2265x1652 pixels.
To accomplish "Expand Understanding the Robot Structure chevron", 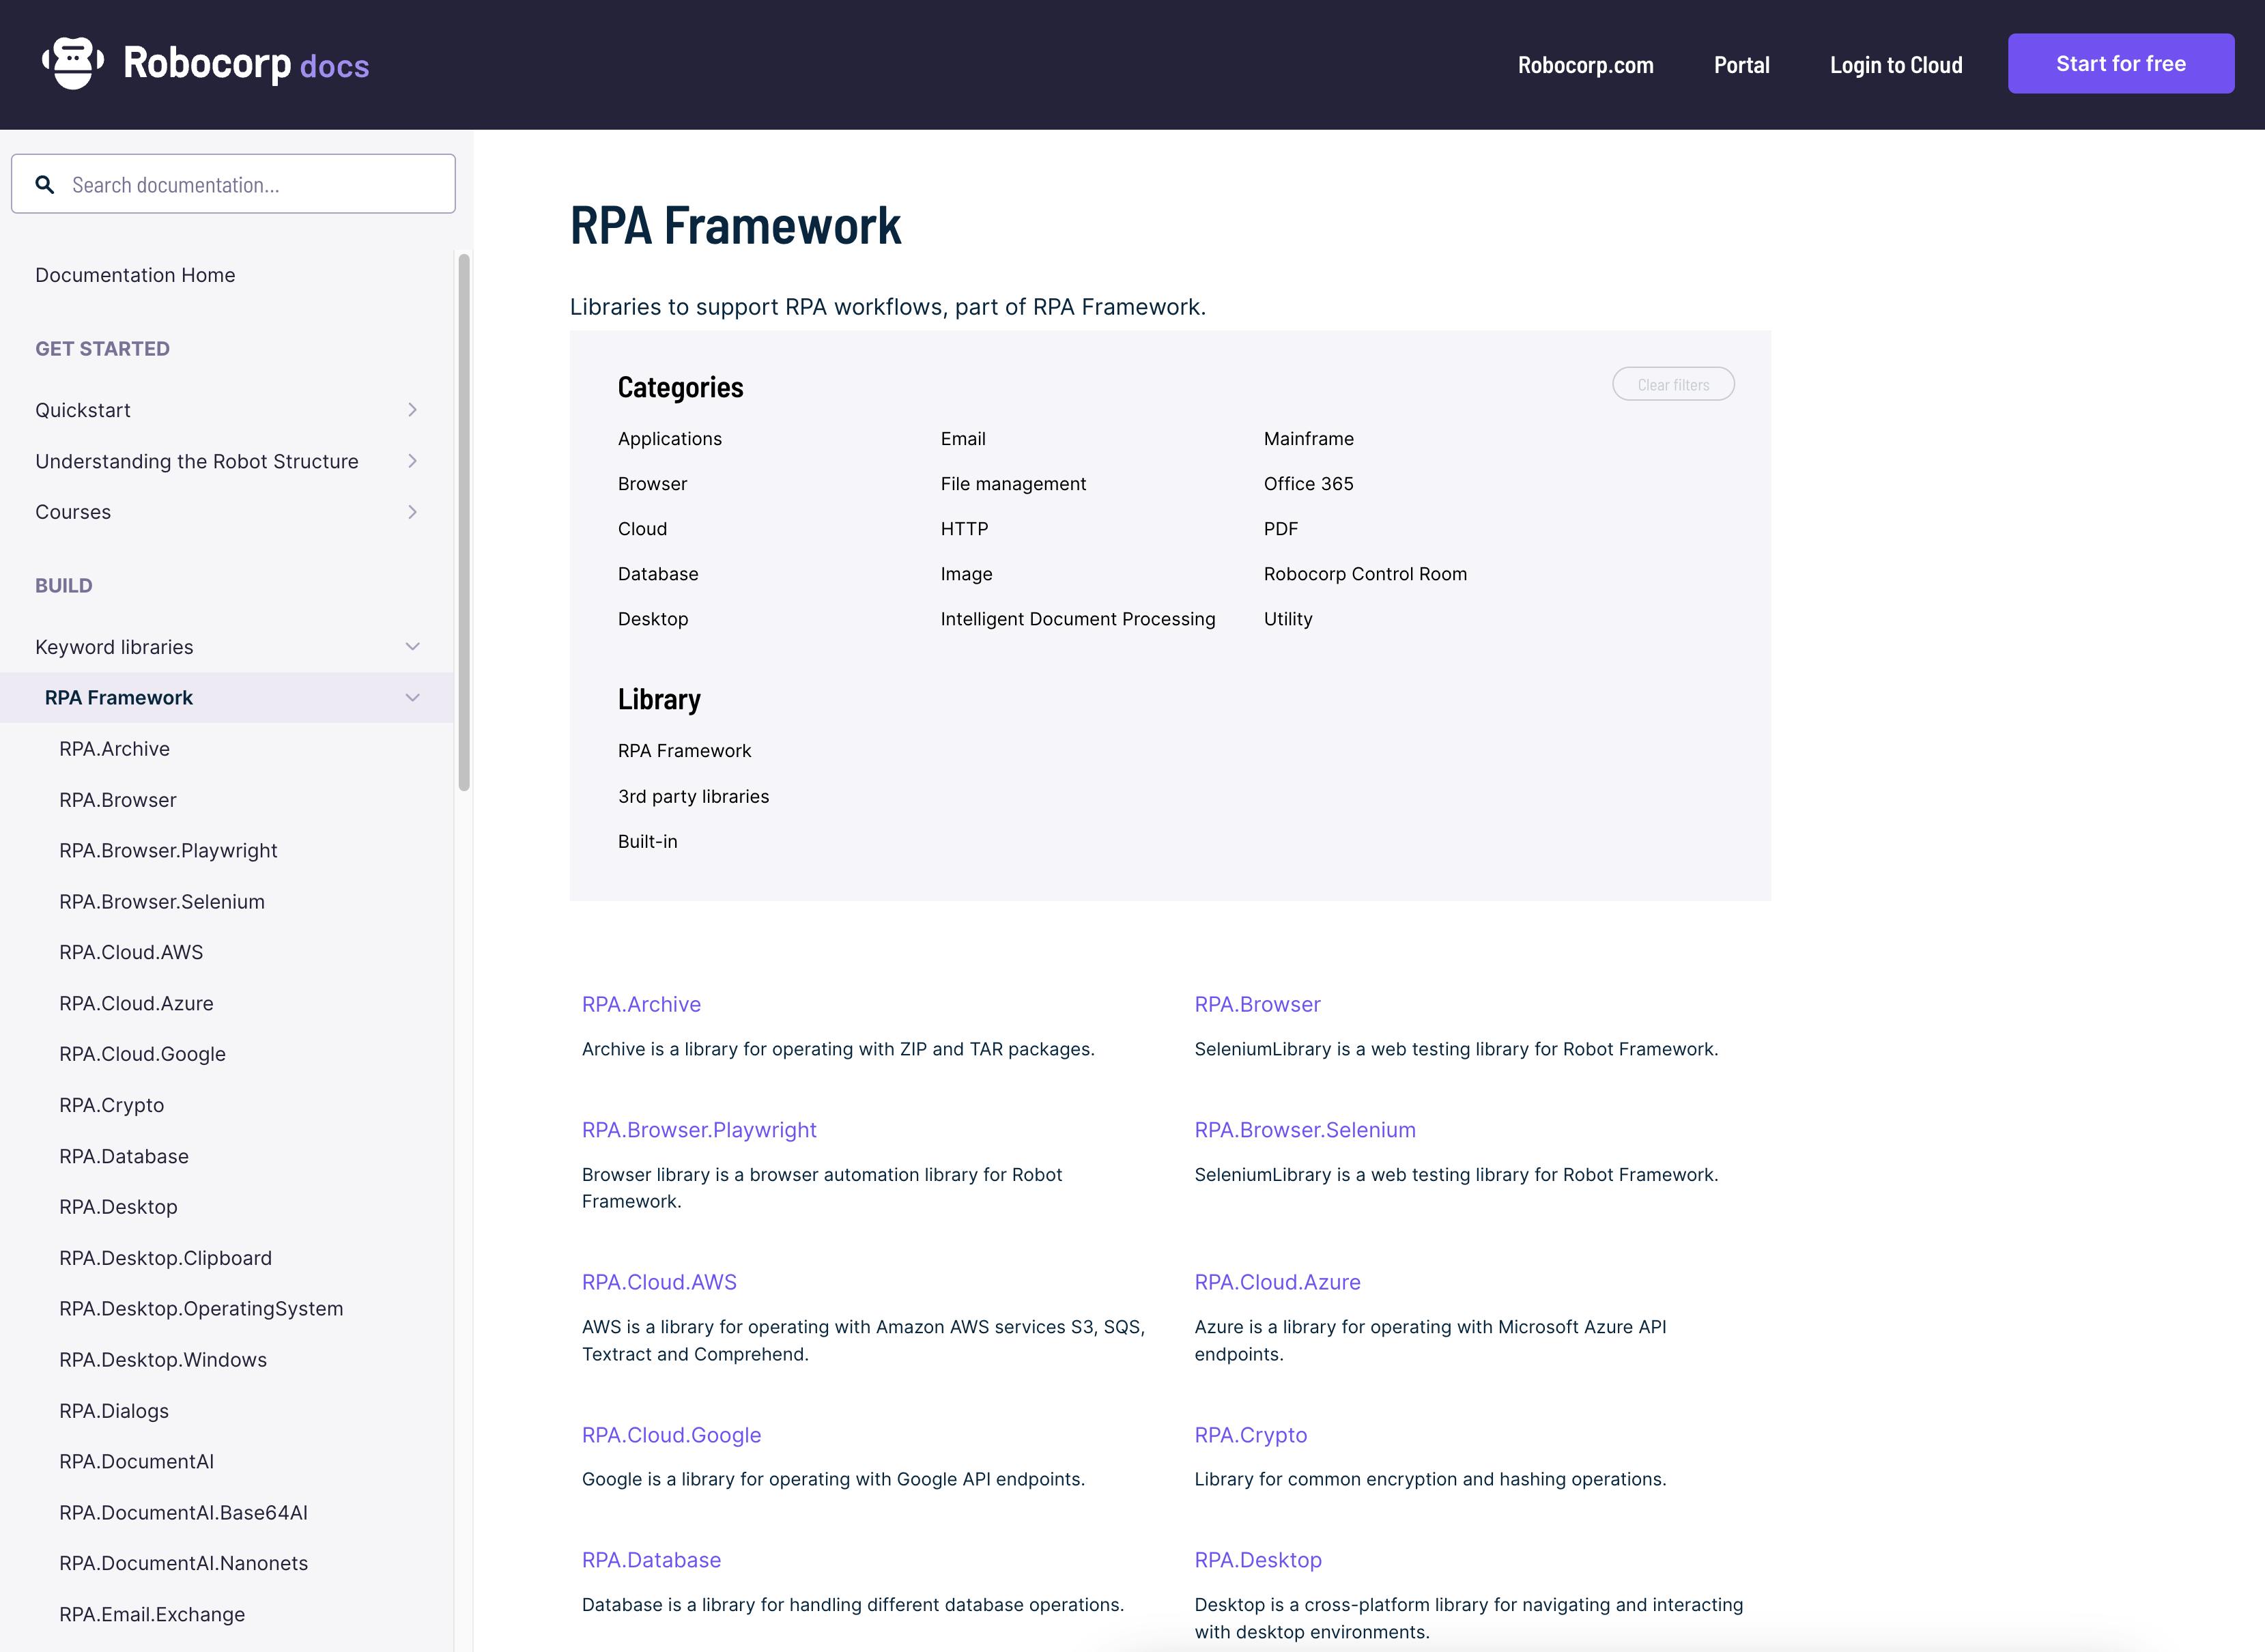I will pos(412,461).
